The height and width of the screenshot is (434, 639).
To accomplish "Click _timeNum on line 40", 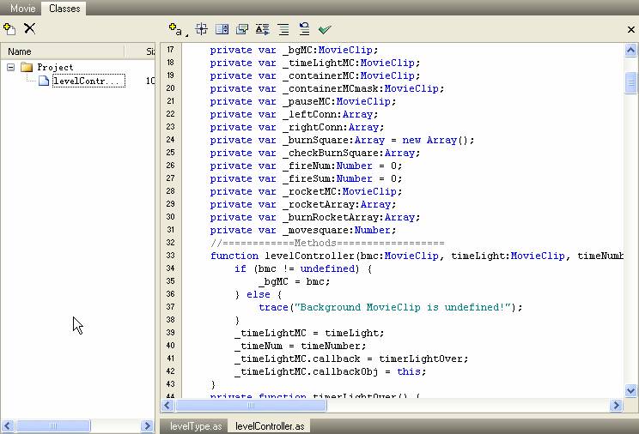I will 259,346.
